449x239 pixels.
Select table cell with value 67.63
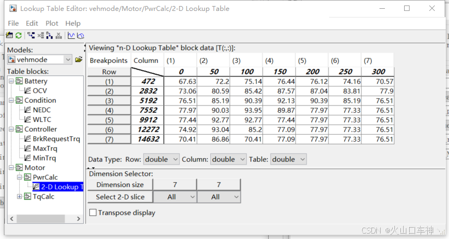pos(180,81)
